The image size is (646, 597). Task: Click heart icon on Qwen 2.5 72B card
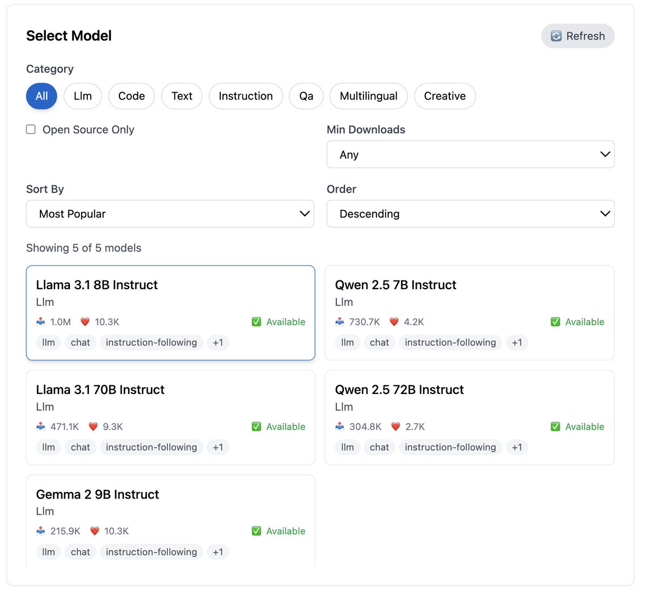[x=396, y=426]
